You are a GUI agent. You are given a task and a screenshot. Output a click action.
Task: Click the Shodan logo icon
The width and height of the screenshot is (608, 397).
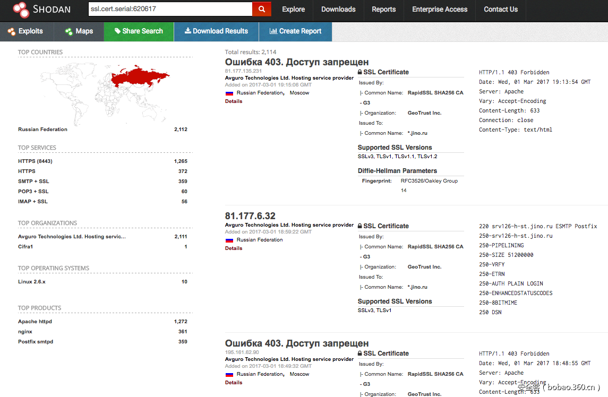pos(21,10)
